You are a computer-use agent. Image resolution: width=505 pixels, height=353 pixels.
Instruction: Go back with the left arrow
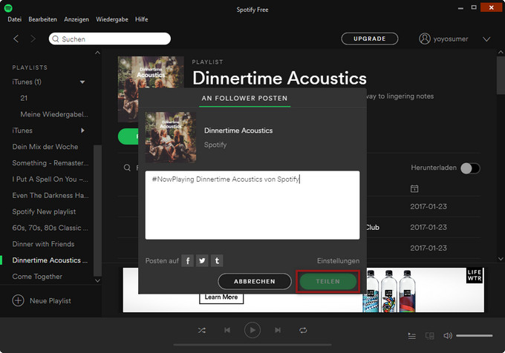tap(16, 39)
